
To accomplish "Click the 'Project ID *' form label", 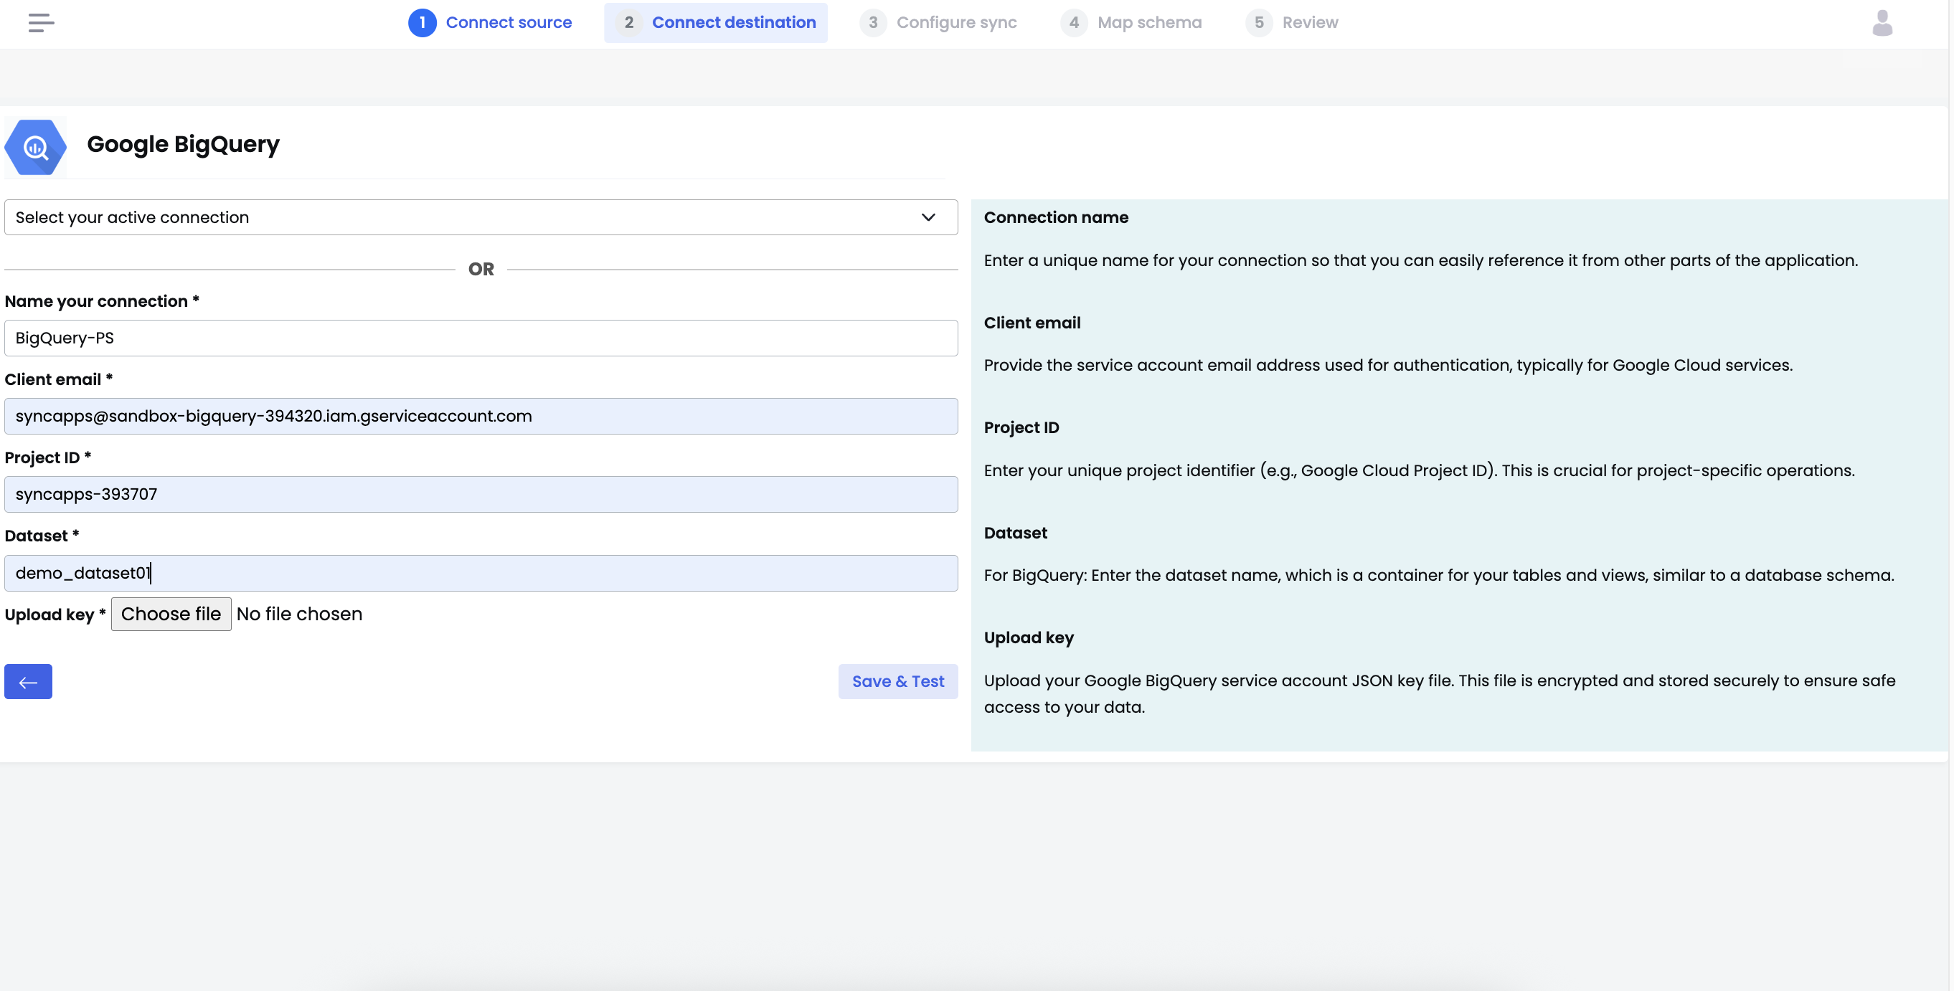I will point(48,457).
